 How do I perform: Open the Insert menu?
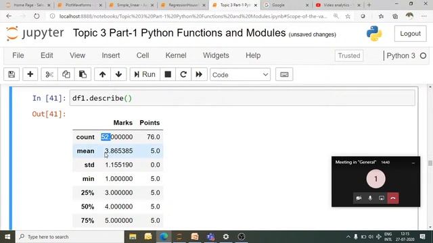click(111, 55)
